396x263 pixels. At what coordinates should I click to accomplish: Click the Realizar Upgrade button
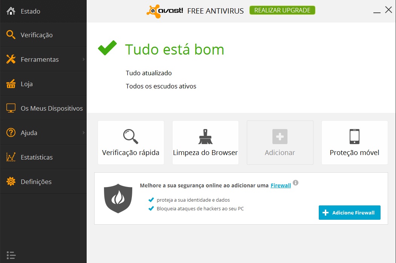(282, 10)
